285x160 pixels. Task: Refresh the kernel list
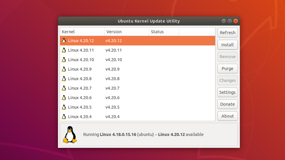[228, 33]
